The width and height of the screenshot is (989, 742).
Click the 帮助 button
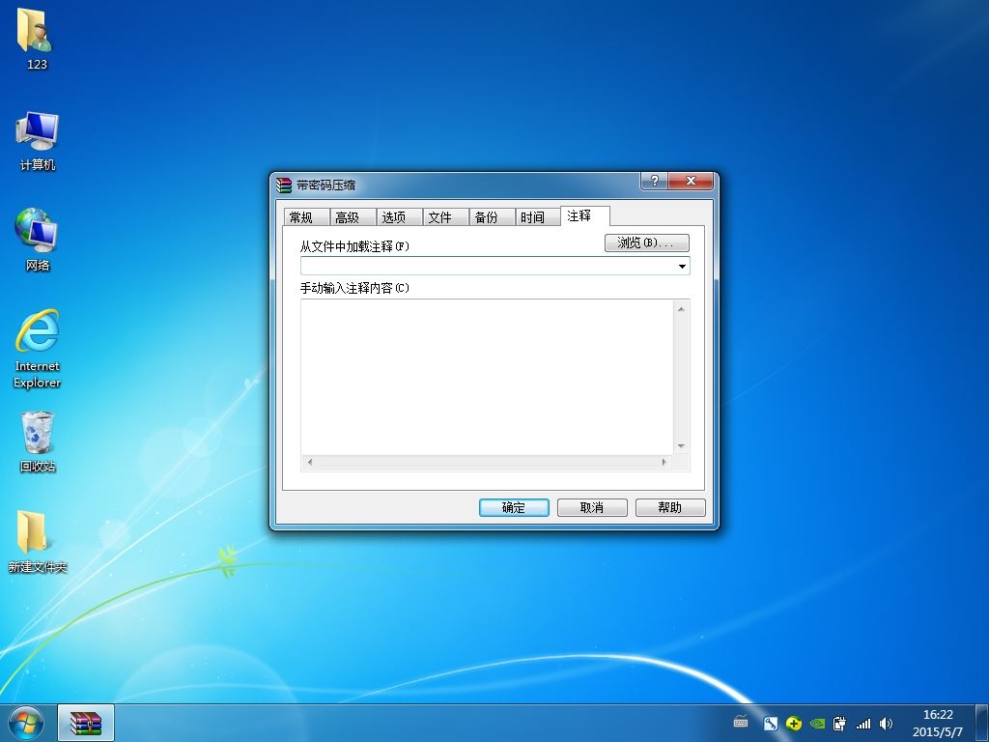tap(670, 507)
